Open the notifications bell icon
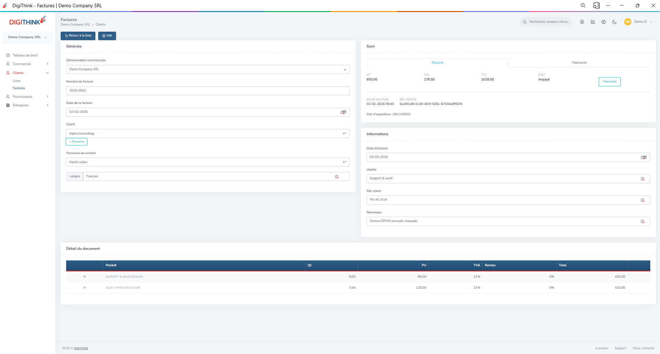 tap(582, 22)
